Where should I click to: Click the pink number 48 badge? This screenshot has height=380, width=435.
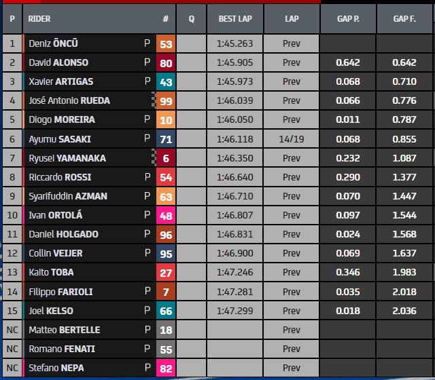point(165,216)
